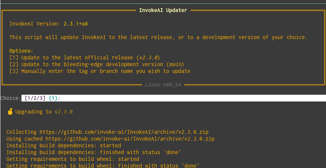Click the 'InvokeAI Updater' panel title

[163, 10]
